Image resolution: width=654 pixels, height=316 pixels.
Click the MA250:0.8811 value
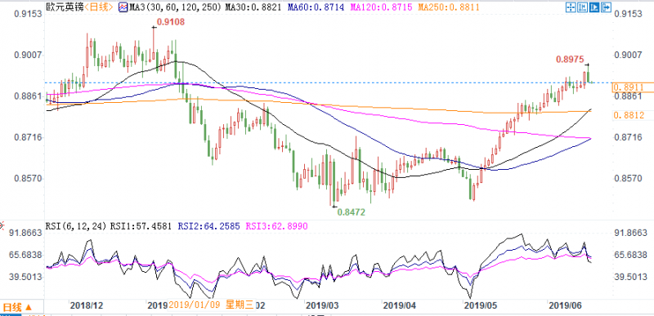448,7
